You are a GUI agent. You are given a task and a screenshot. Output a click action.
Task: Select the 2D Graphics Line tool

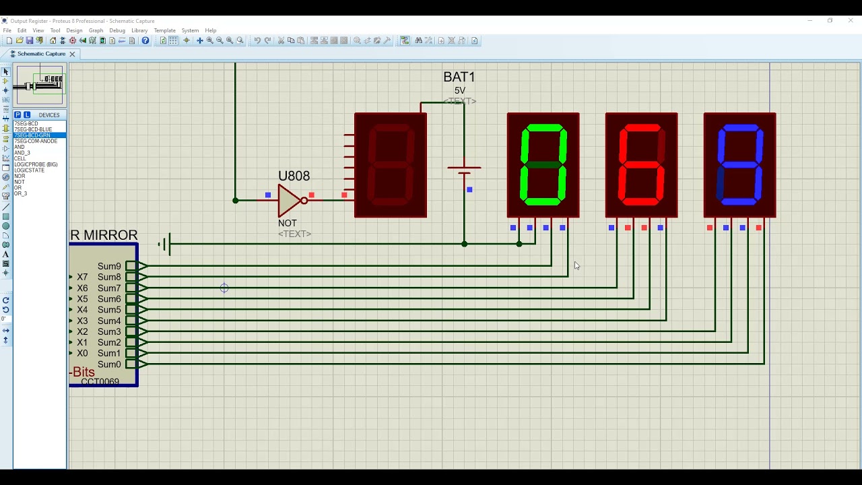[x=5, y=207]
